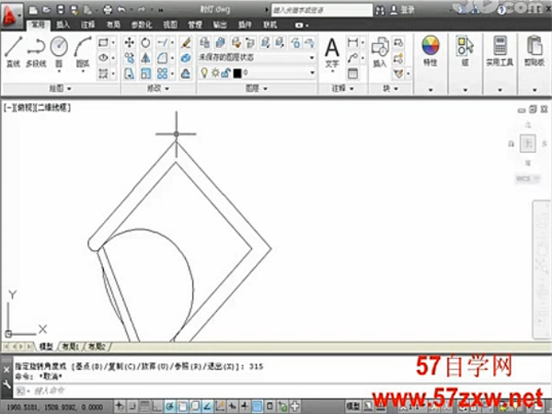Select the 直线 (Line) tool
Screen dimensions: 552x414
pos(14,52)
